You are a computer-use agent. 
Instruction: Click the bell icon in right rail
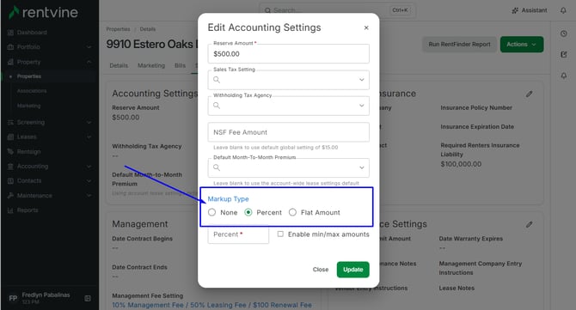pyautogui.click(x=564, y=76)
